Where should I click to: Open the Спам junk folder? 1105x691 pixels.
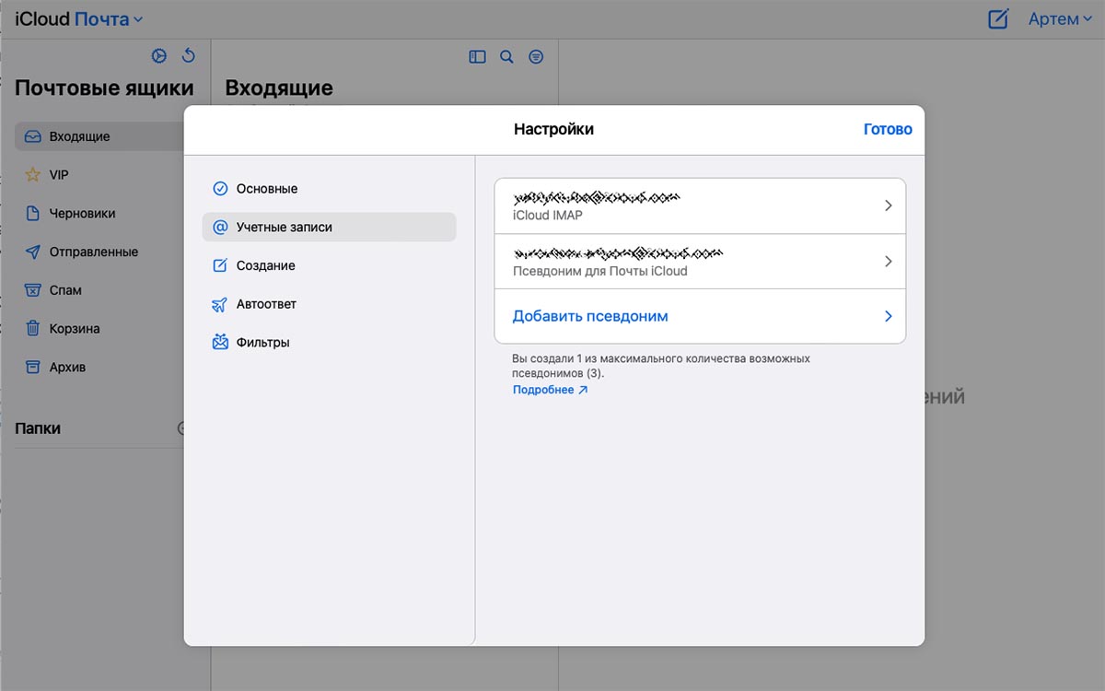[x=64, y=290]
